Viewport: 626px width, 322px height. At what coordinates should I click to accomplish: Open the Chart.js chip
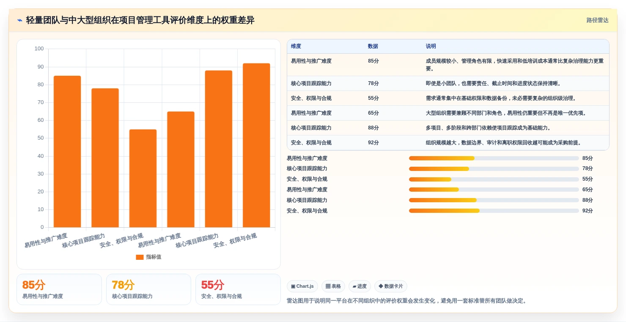click(x=302, y=286)
